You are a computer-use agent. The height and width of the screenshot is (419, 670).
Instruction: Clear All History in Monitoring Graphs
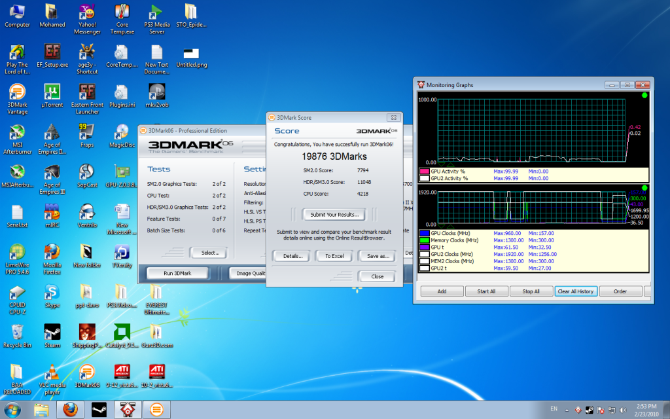(x=576, y=291)
